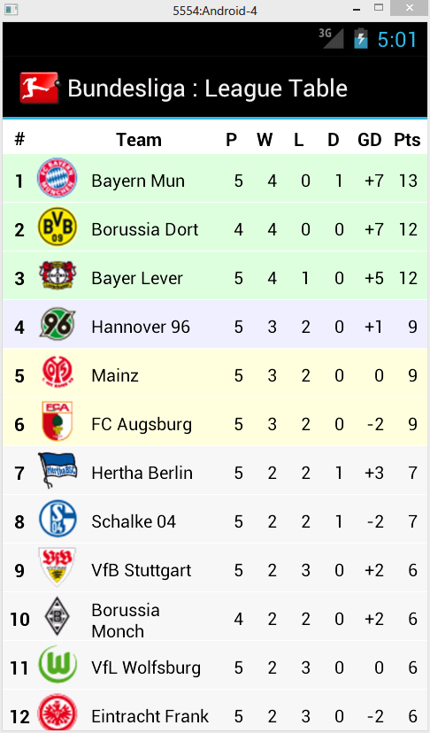The width and height of the screenshot is (430, 733).
Task: Open the Borussia Monch team row
Action: (215, 618)
